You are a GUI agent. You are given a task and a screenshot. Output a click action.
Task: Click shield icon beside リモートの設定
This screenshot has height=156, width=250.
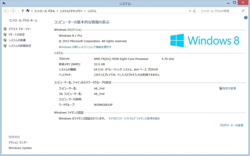[x=5, y=34]
